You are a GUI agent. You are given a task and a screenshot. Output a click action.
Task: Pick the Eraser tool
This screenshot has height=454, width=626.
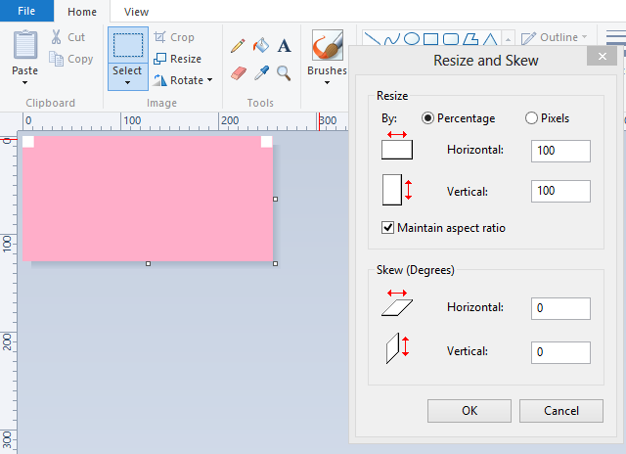tap(238, 72)
